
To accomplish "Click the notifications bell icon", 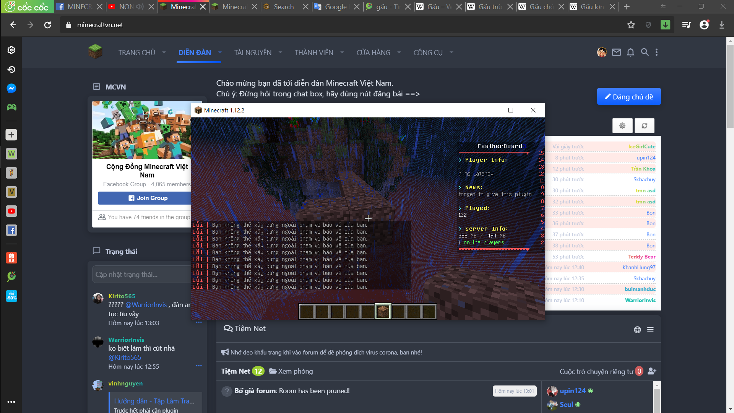I will (x=630, y=52).
